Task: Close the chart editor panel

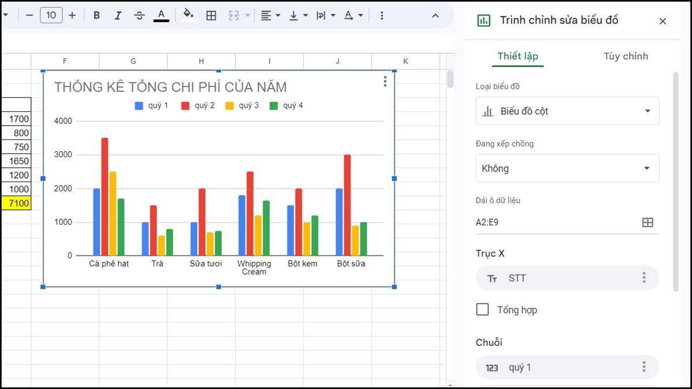Action: [x=663, y=21]
